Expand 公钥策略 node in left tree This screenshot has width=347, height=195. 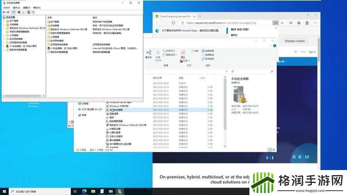point(4,35)
